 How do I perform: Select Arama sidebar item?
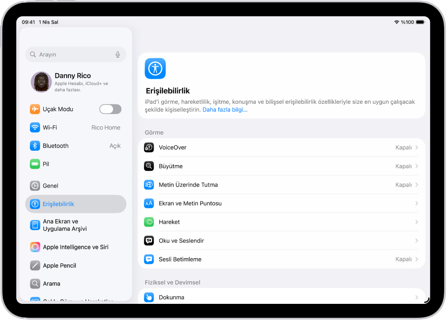pos(76,284)
